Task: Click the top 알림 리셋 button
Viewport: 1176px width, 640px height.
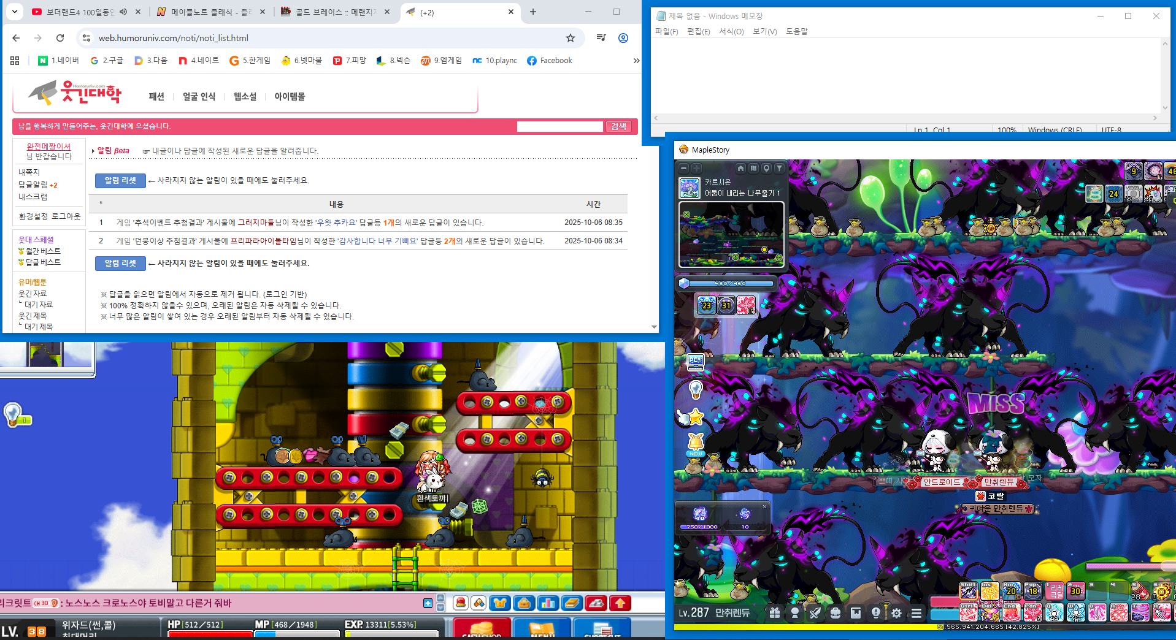Action: coord(120,180)
